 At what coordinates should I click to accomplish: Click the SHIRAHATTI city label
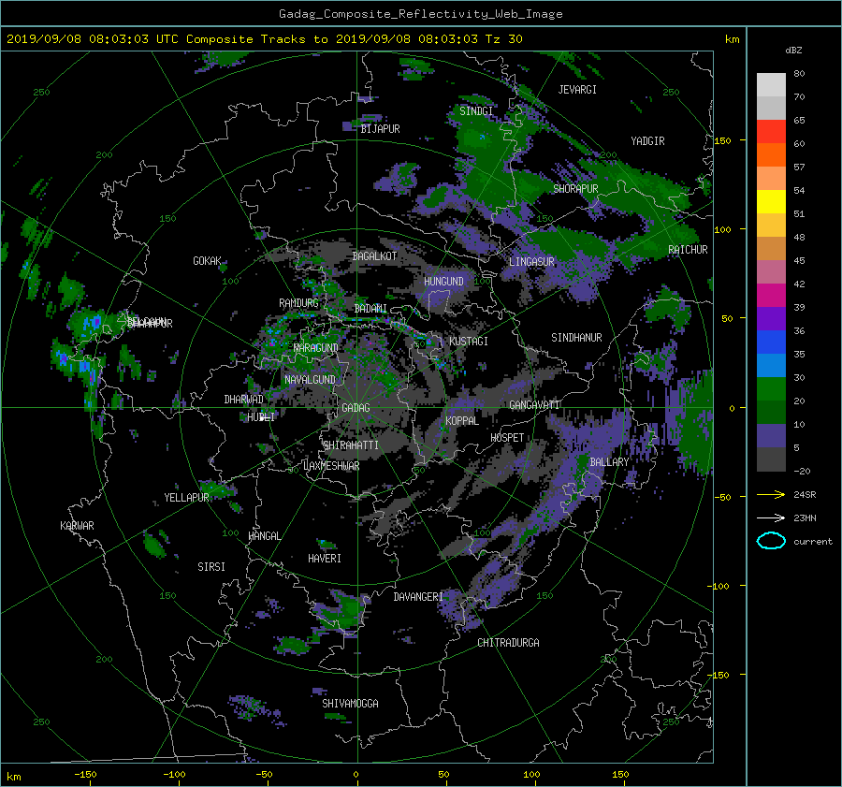pyautogui.click(x=351, y=445)
